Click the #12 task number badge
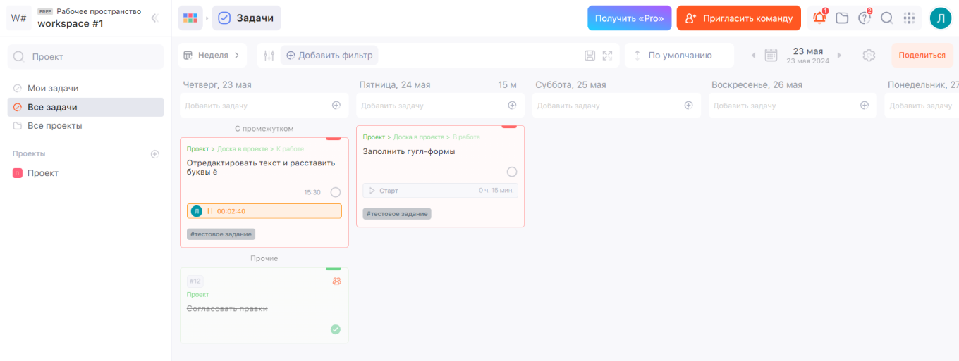Image resolution: width=959 pixels, height=361 pixels. (x=195, y=281)
